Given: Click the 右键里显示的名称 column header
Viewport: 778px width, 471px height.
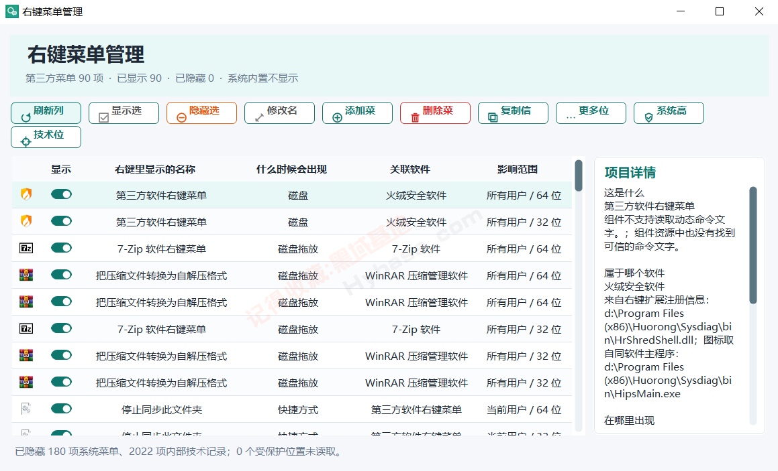Looking at the screenshot, I should pyautogui.click(x=155, y=170).
